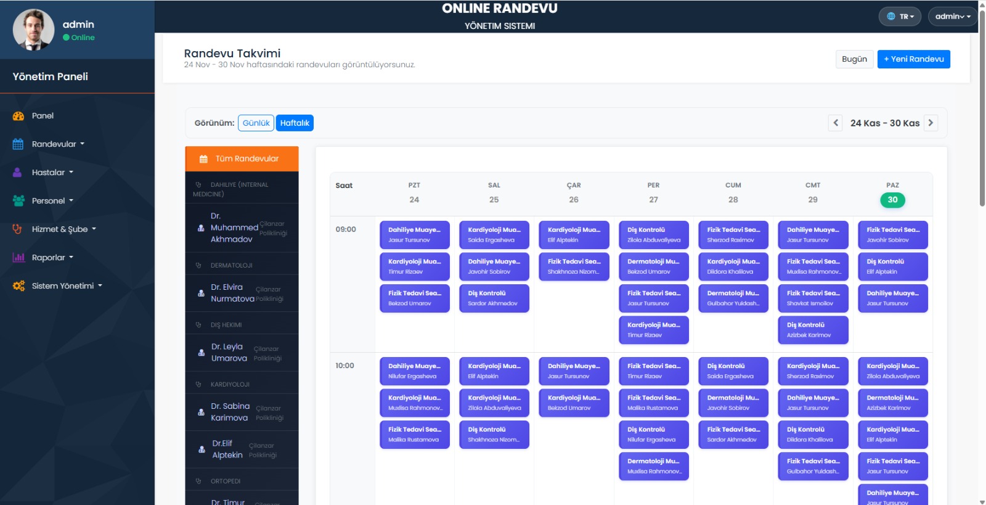Click the Hizmet & Şube stethoscope icon

tap(18, 229)
